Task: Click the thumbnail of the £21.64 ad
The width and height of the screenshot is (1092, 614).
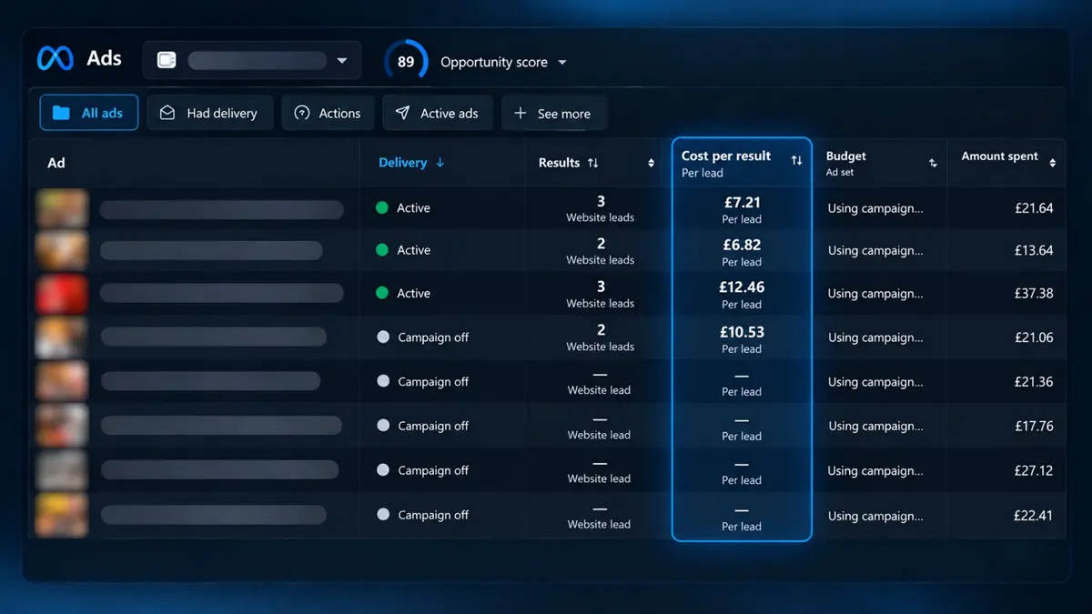Action: 62,208
